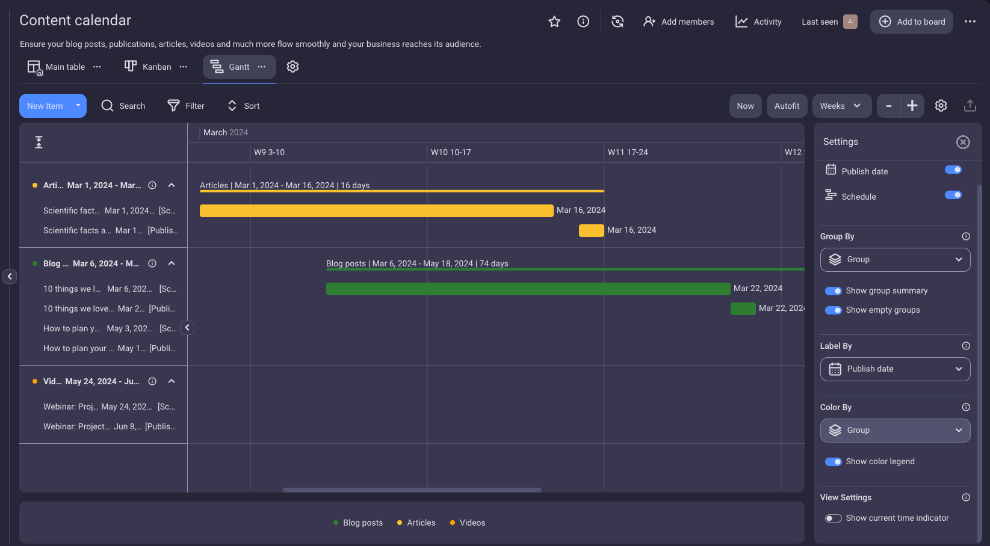Open views settings gear next to tabs

pyautogui.click(x=292, y=67)
